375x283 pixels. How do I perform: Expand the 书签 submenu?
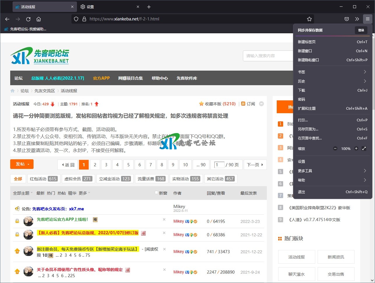click(332, 72)
